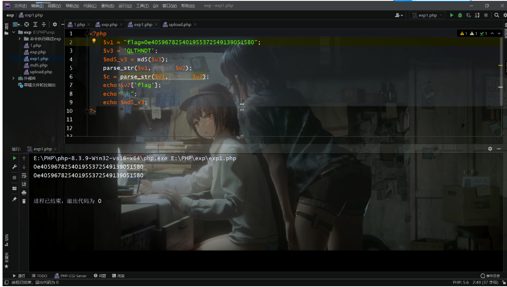
Task: Start debugging with the green bug icon
Action: pos(460,15)
